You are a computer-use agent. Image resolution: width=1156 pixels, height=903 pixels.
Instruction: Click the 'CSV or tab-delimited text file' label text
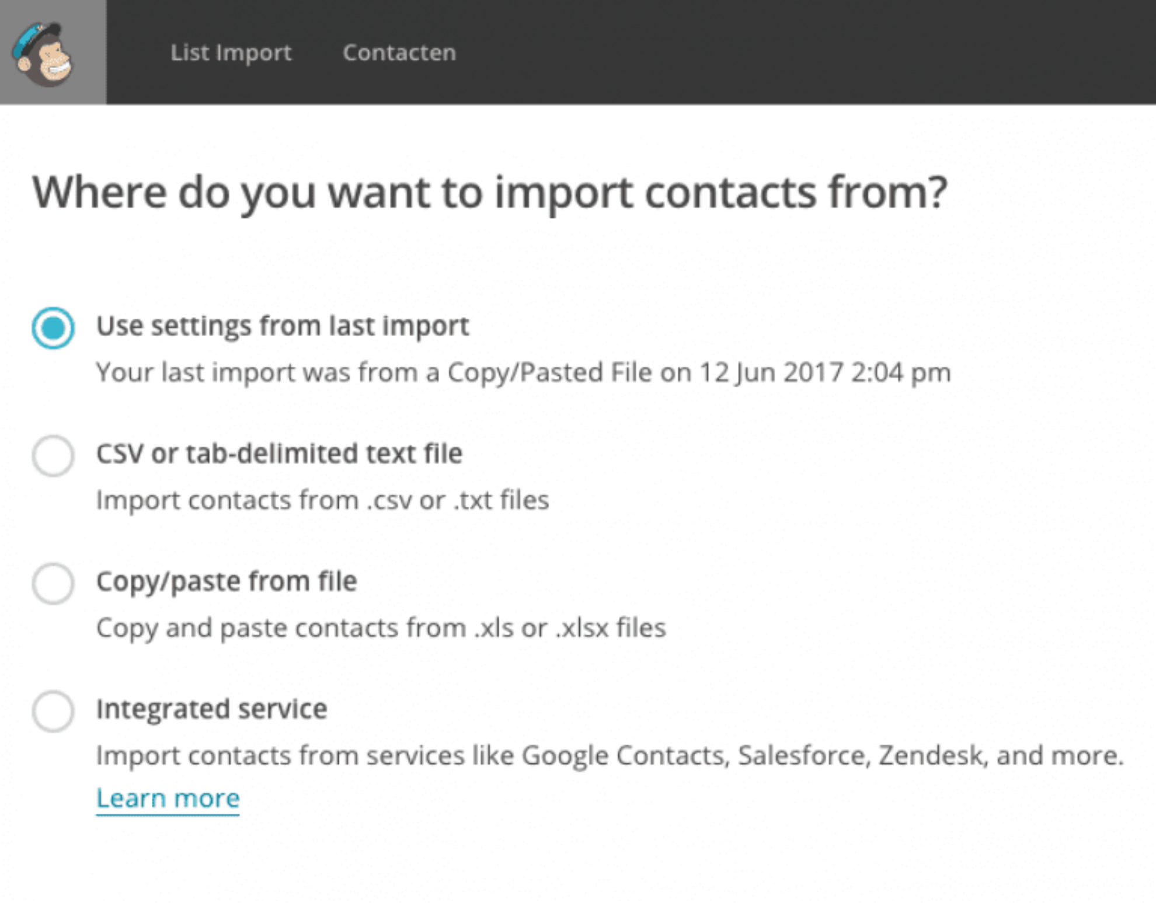coord(279,454)
